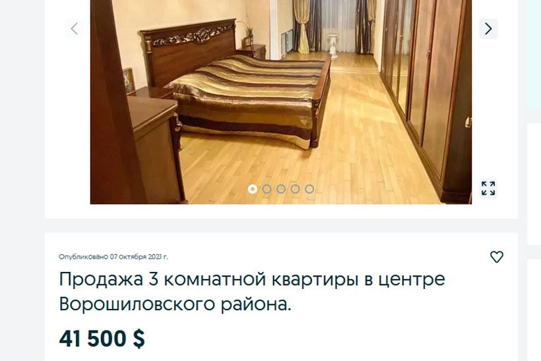This screenshot has height=361, width=541.
Task: Go back to the previous gallery photo
Action: click(74, 28)
